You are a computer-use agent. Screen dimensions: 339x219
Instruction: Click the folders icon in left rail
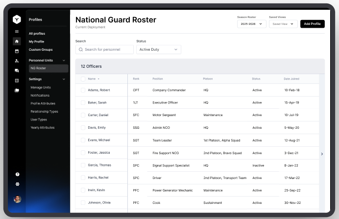pyautogui.click(x=17, y=90)
